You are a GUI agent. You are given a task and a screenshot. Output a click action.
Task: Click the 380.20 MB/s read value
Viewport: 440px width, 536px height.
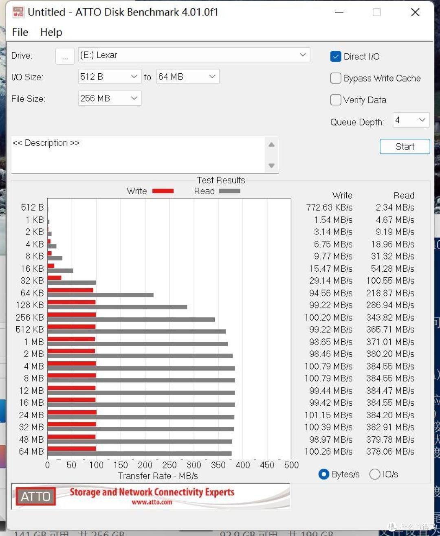[x=390, y=354]
